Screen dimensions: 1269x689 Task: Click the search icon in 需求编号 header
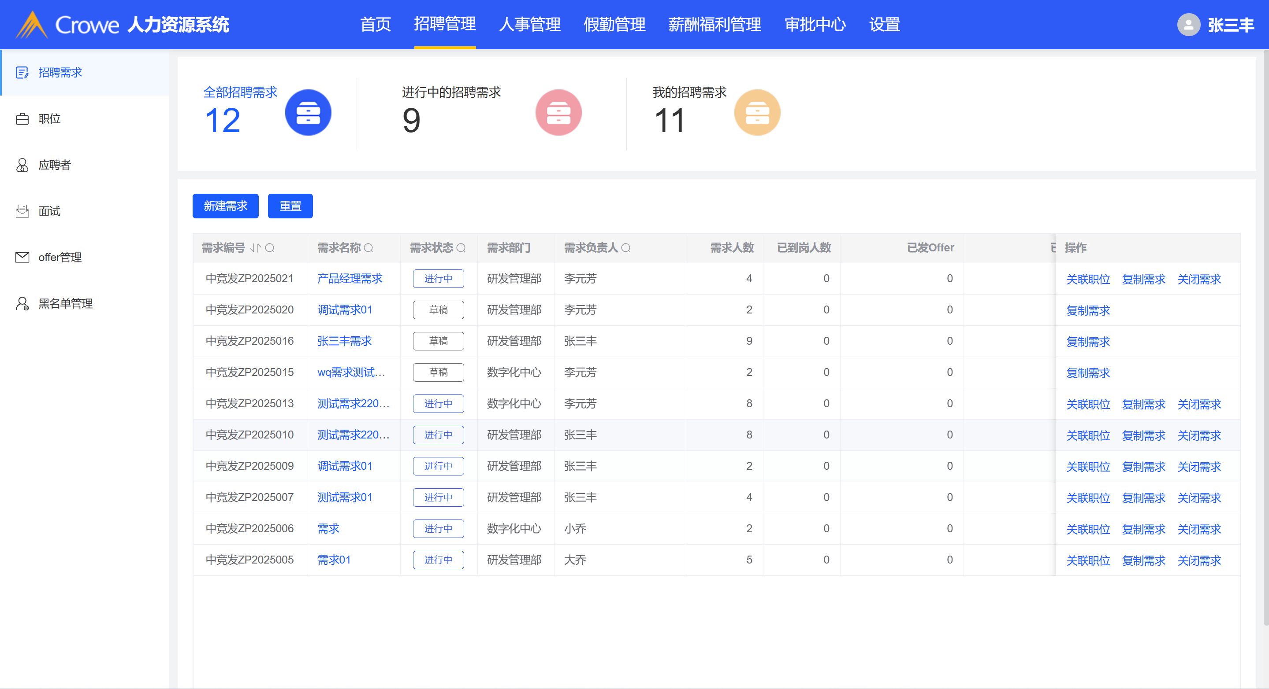pyautogui.click(x=269, y=247)
